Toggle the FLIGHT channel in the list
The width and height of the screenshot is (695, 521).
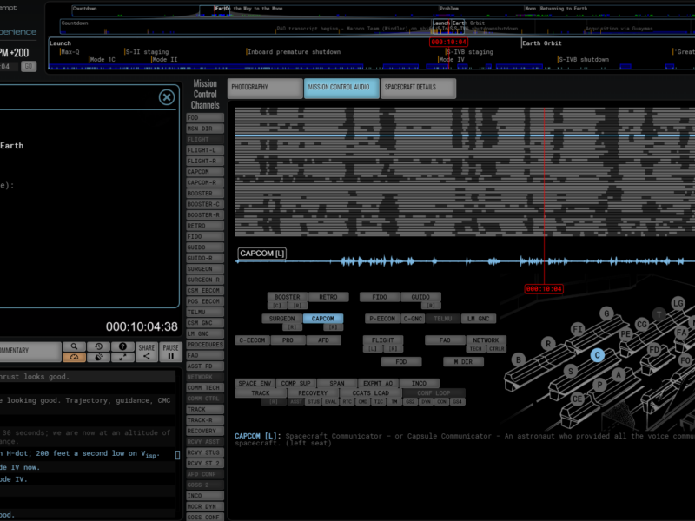click(x=205, y=139)
